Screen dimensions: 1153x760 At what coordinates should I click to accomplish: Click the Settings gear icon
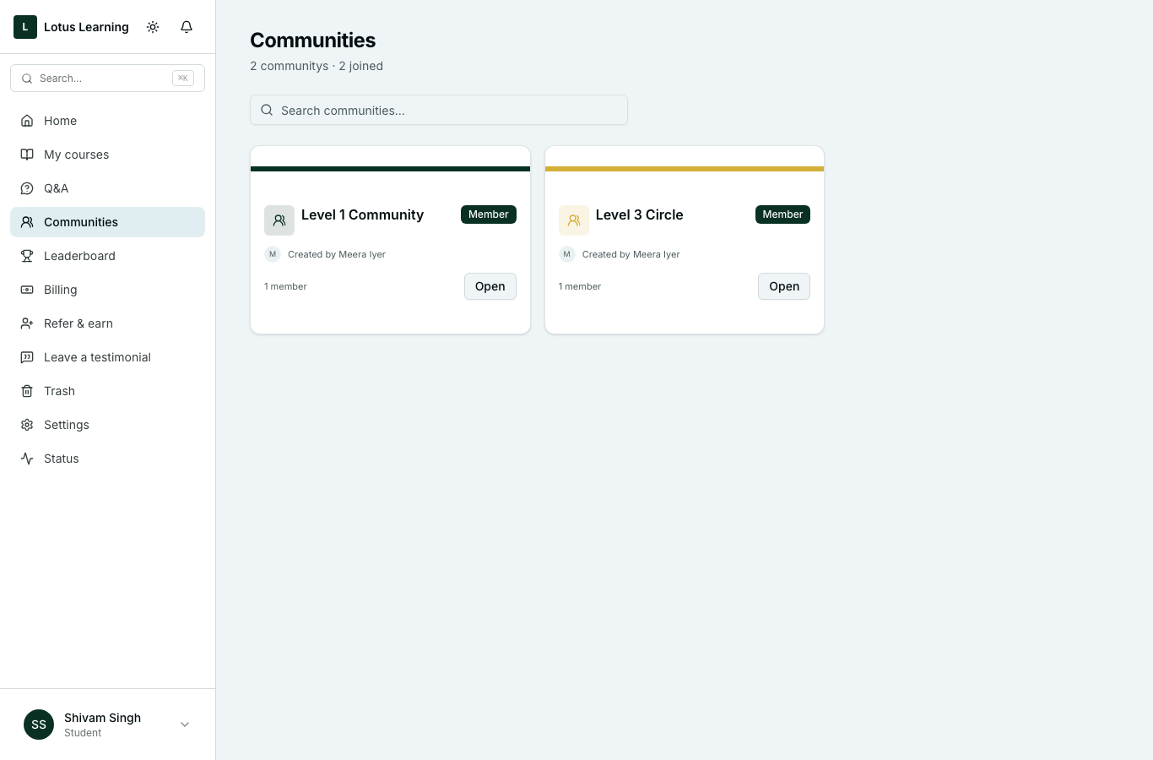27,425
